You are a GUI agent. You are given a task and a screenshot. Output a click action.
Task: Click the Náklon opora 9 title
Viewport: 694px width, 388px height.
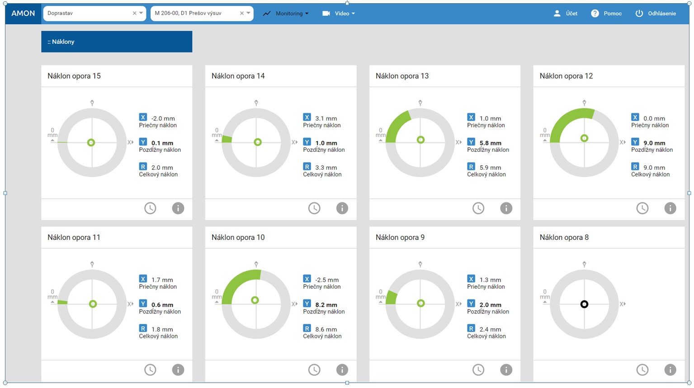point(400,238)
